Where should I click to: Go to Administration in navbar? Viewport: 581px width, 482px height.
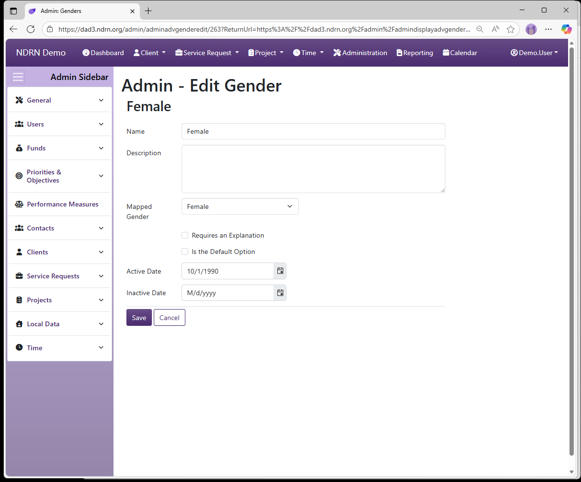(360, 53)
